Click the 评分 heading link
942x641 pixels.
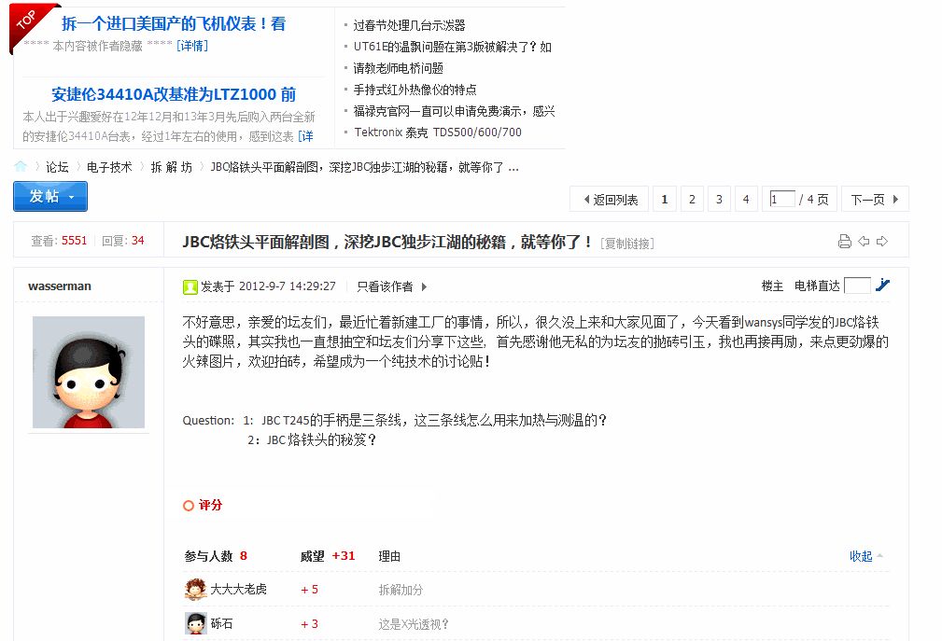point(210,506)
